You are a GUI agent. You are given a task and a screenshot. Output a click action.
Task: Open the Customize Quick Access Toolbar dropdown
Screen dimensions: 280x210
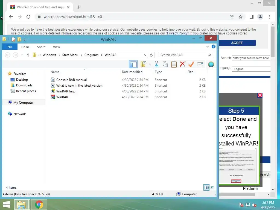(24, 39)
